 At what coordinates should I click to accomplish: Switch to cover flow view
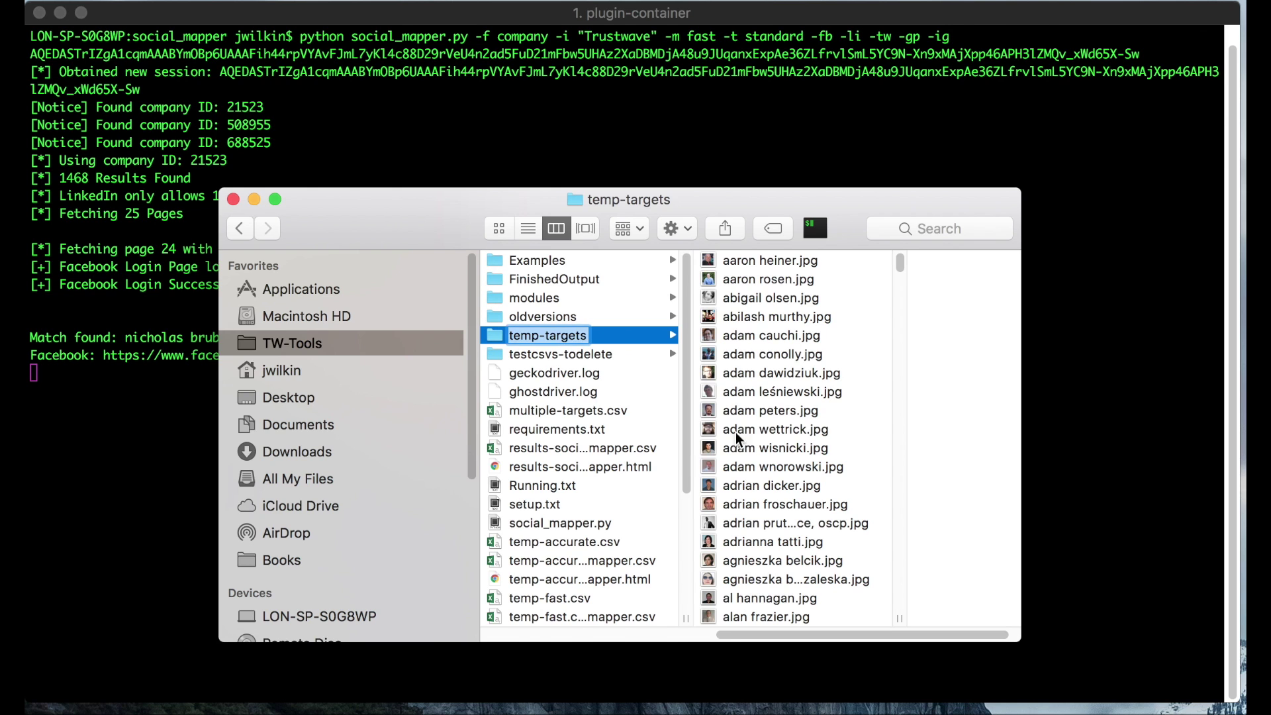click(585, 228)
